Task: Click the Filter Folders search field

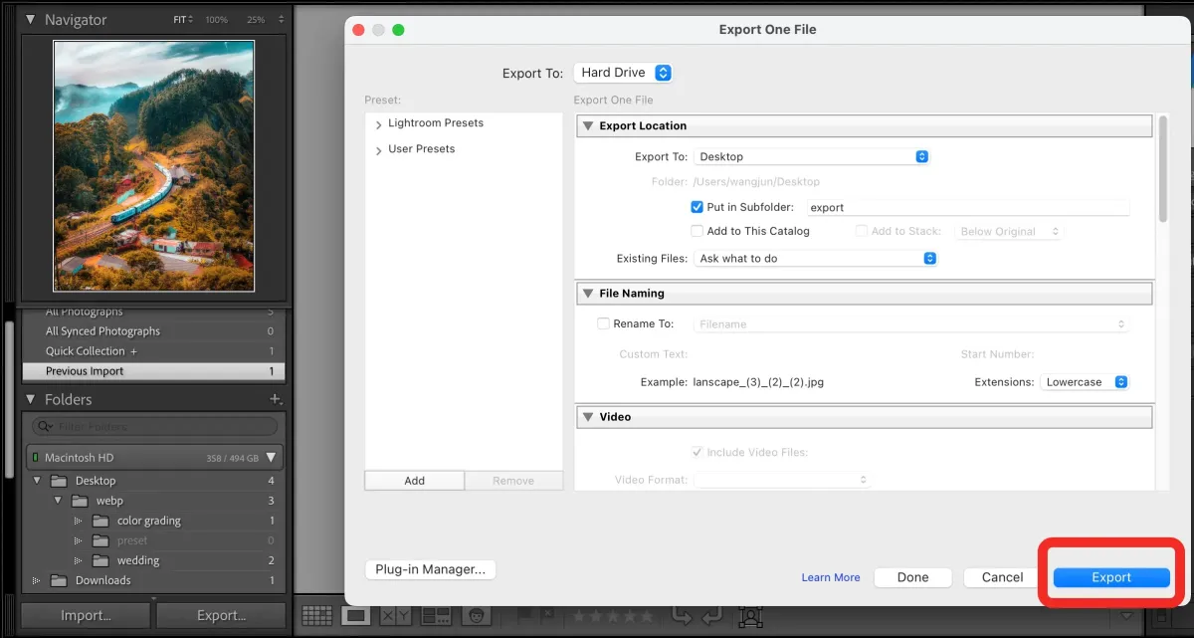Action: 155,427
